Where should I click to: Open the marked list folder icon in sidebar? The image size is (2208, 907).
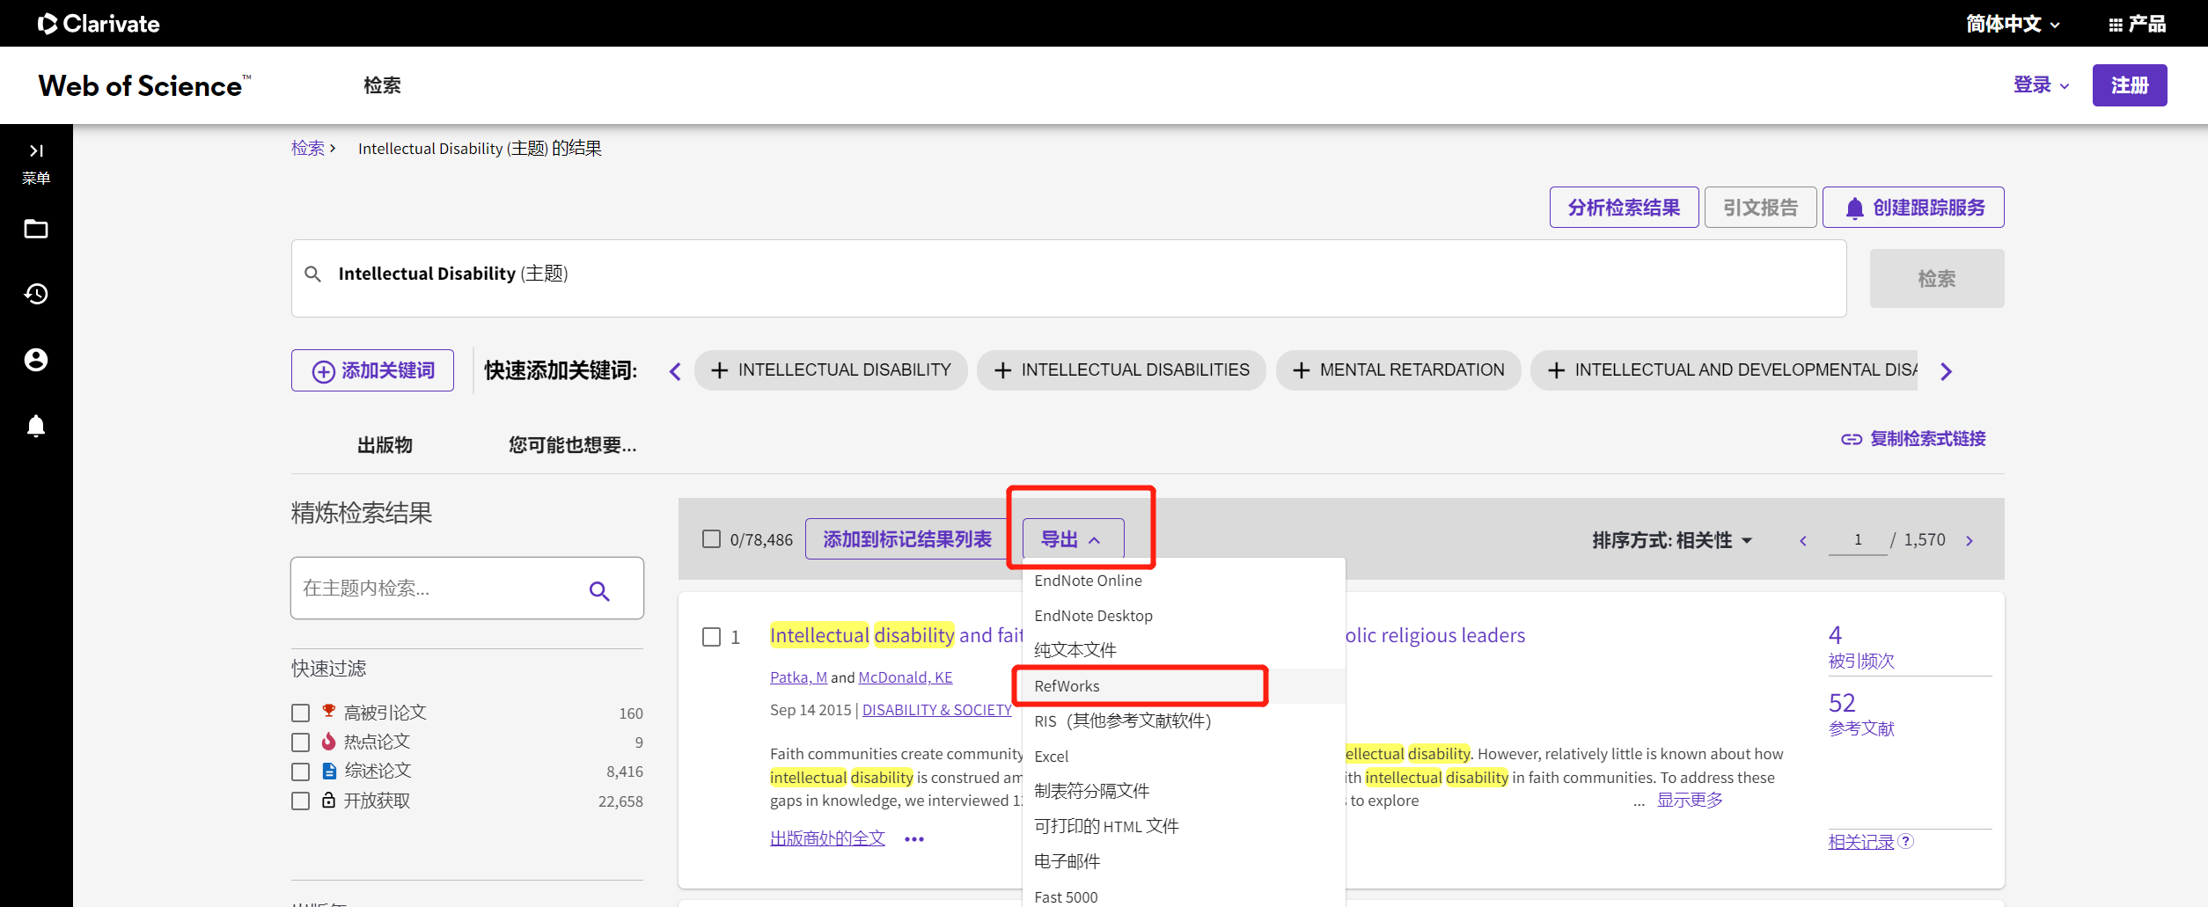coord(36,229)
